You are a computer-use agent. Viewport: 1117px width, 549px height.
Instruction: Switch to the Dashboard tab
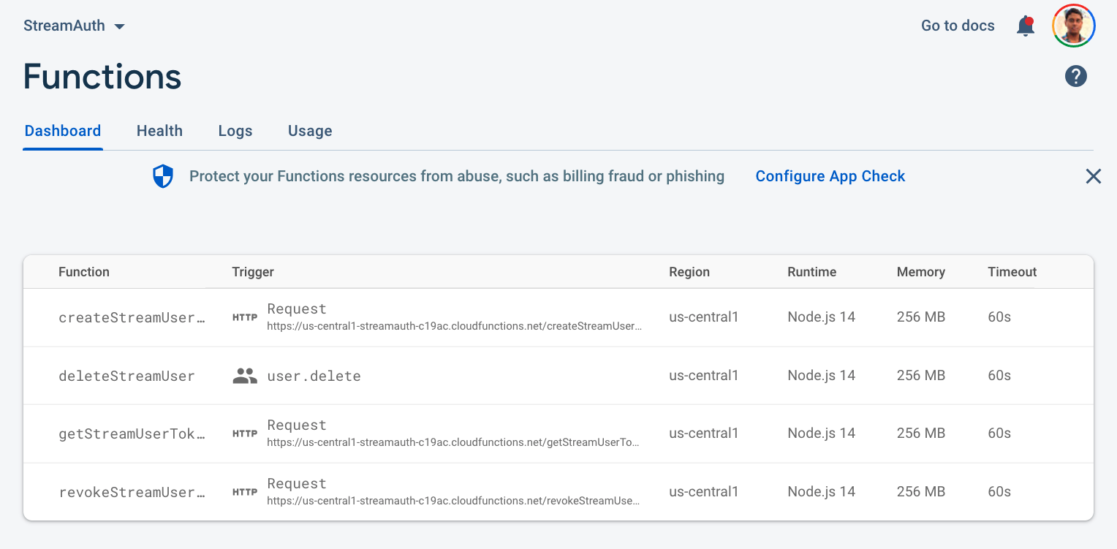coord(63,131)
